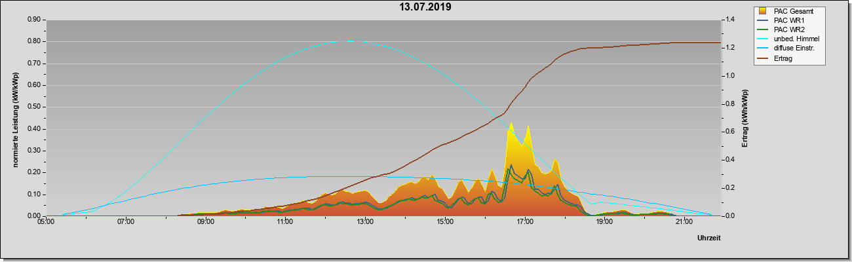The image size is (852, 262).
Task: Click the 05:00 time axis label
Action: (46, 223)
